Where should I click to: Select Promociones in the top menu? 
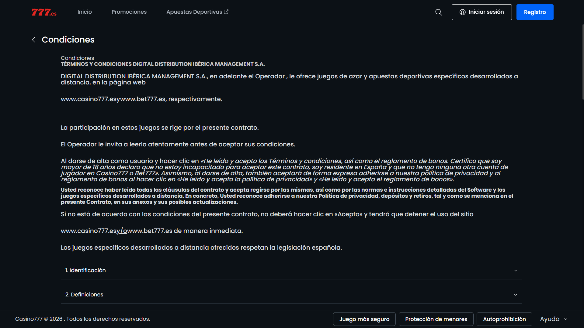(x=129, y=12)
